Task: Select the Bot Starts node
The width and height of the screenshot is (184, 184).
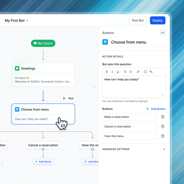Action: (43, 43)
